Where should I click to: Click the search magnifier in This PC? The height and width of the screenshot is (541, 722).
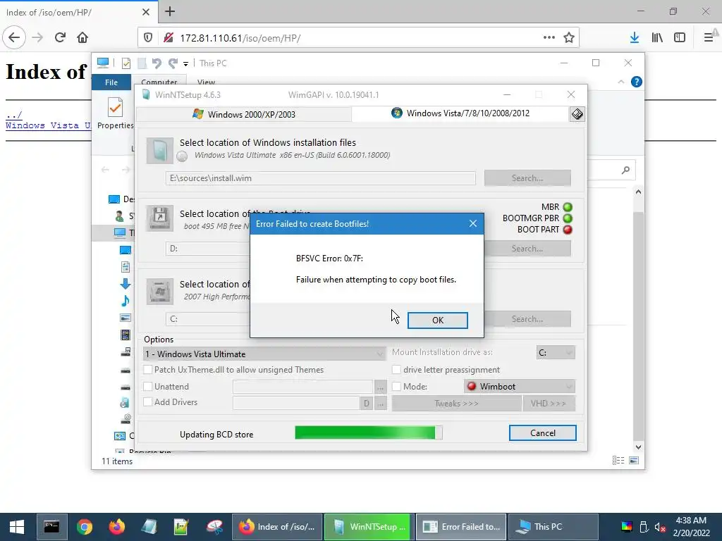pyautogui.click(x=625, y=170)
